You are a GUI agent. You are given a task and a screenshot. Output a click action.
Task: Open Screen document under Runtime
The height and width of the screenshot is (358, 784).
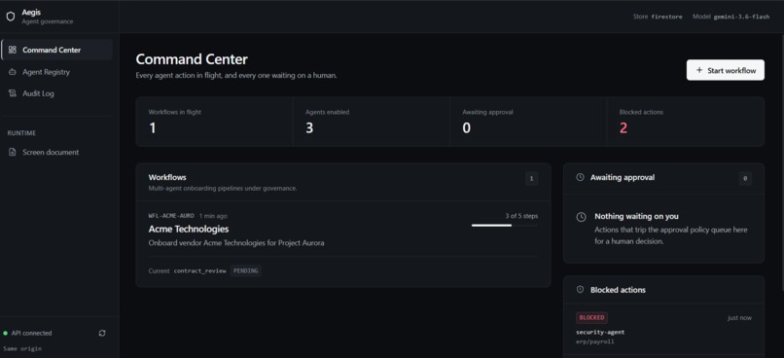point(57,152)
